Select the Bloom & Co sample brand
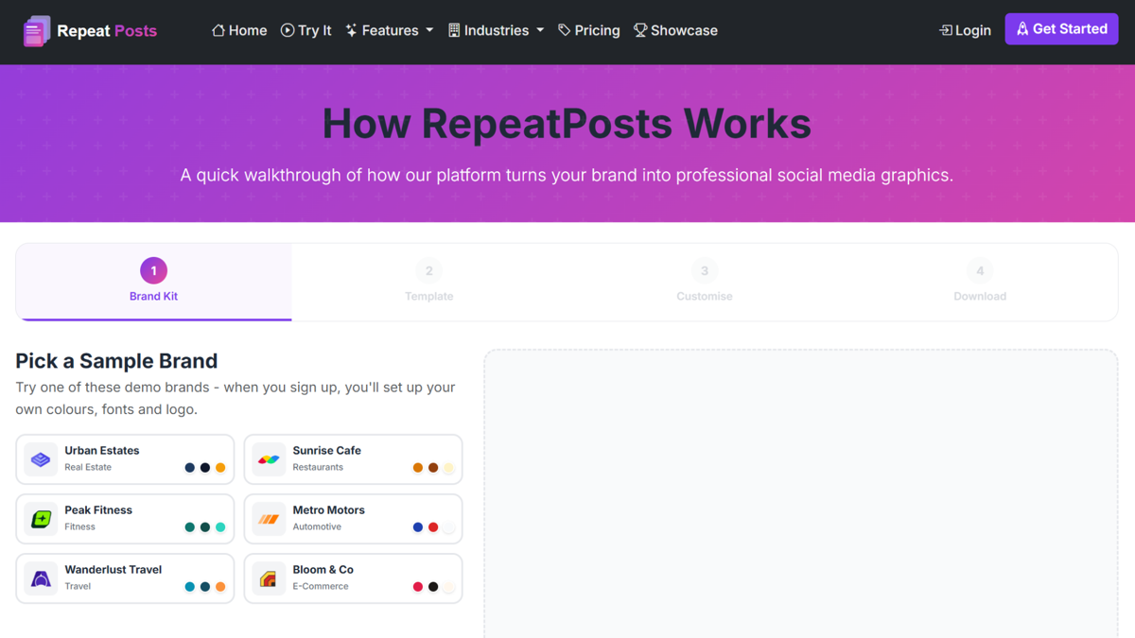The height and width of the screenshot is (638, 1135). tap(353, 578)
